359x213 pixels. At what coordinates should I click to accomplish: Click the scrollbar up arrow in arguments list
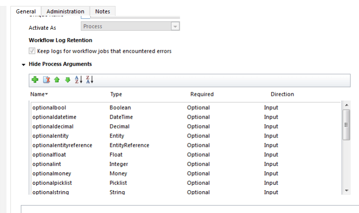(x=347, y=105)
